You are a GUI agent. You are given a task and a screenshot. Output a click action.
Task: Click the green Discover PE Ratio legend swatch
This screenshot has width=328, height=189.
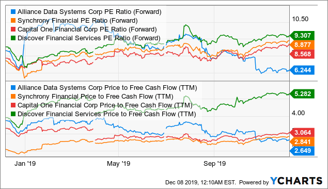click(x=13, y=38)
